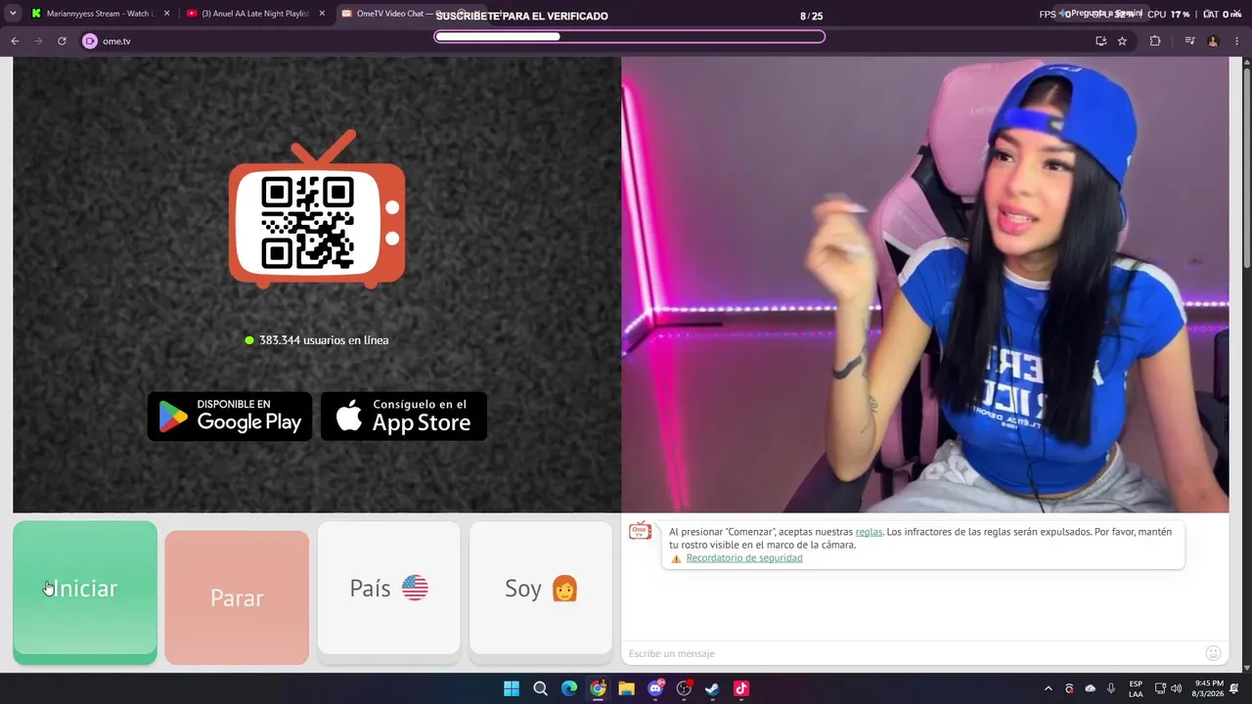This screenshot has height=704, width=1252.
Task: Open the browser profile avatar
Action: click(1213, 41)
